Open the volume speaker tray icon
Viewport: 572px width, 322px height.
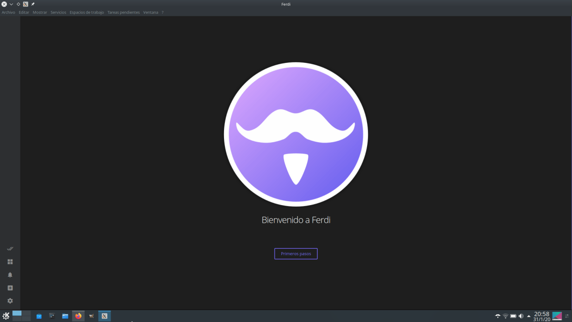tap(521, 316)
